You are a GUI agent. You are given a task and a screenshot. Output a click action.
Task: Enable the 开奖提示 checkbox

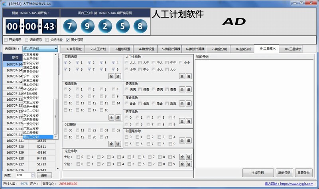coord(6,40)
